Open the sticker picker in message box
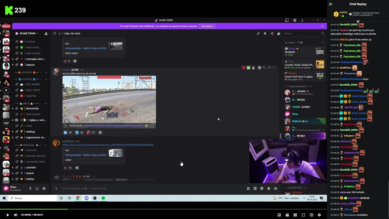389x219 pixels. [x=262, y=189]
